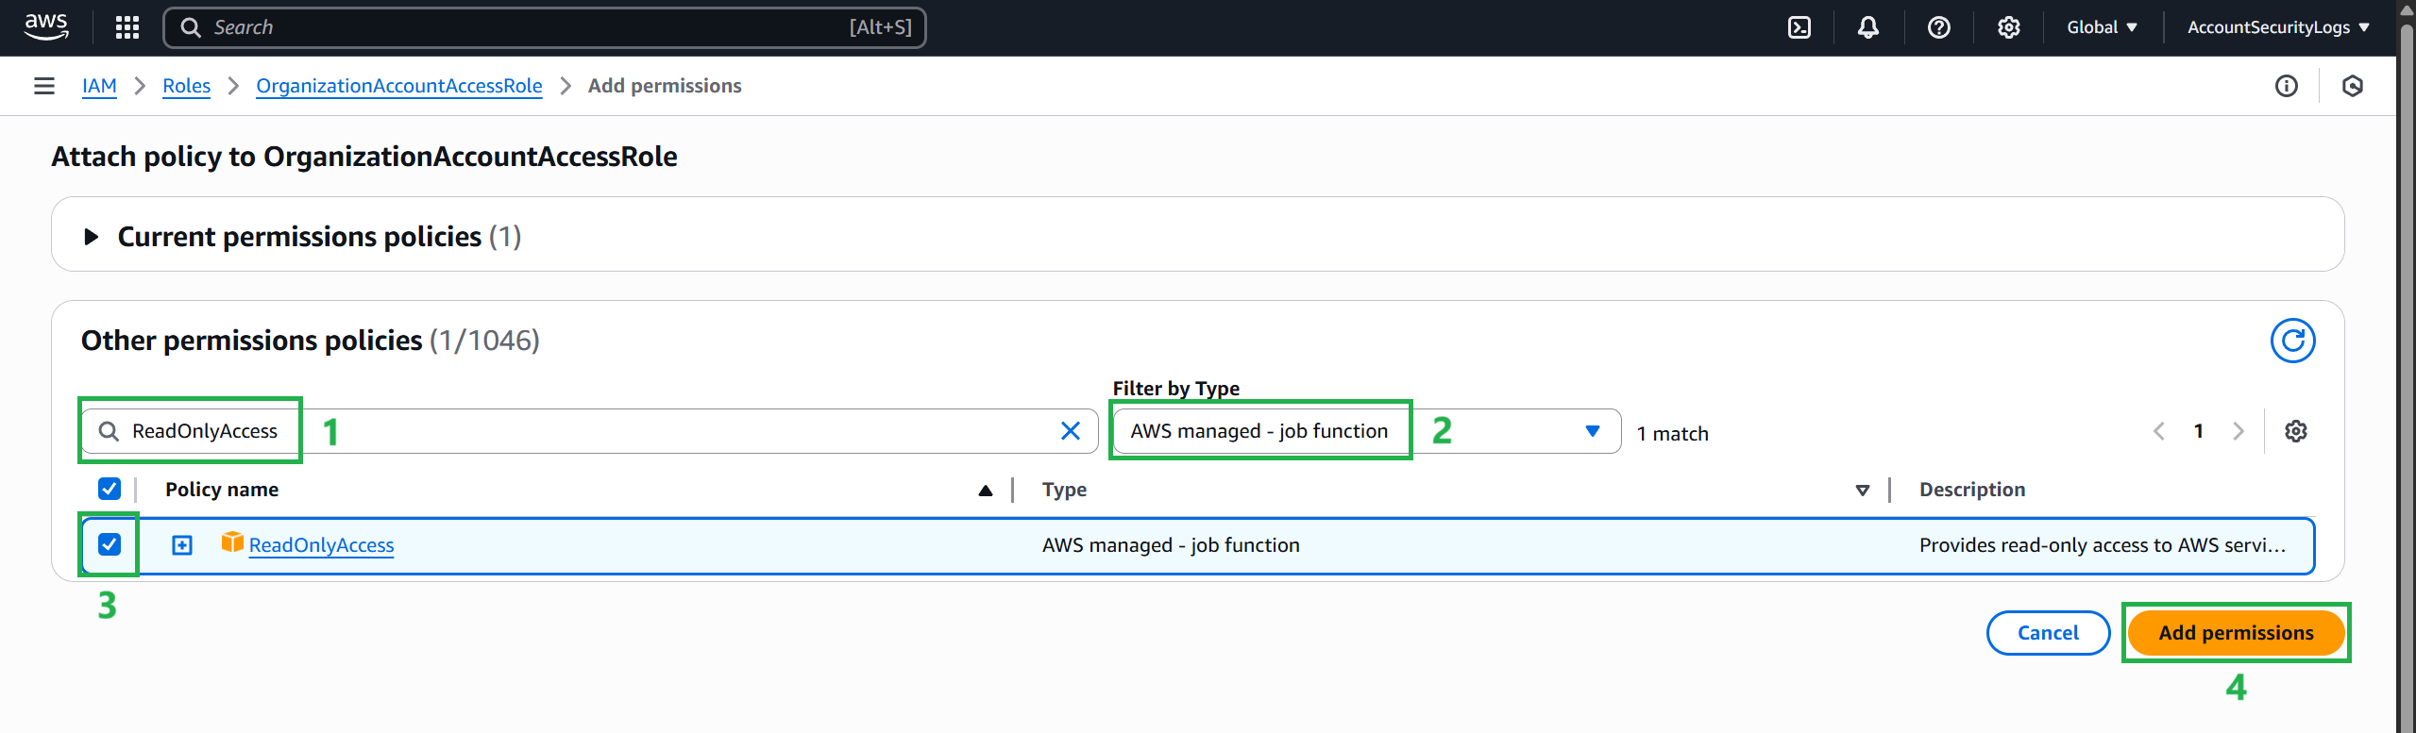Cancel attaching the policy

(x=2047, y=633)
